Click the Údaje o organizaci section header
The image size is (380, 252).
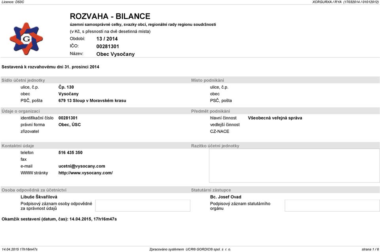(21, 111)
